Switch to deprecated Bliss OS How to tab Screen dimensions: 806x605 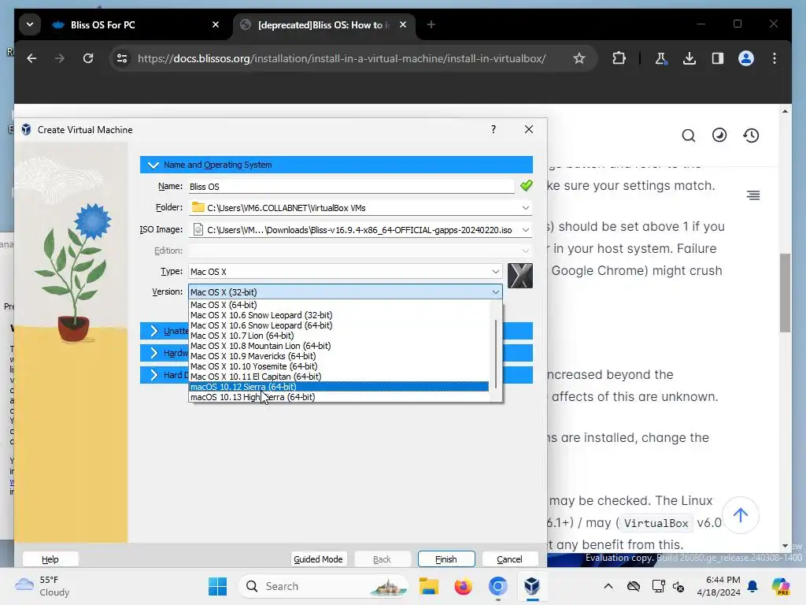point(324,24)
